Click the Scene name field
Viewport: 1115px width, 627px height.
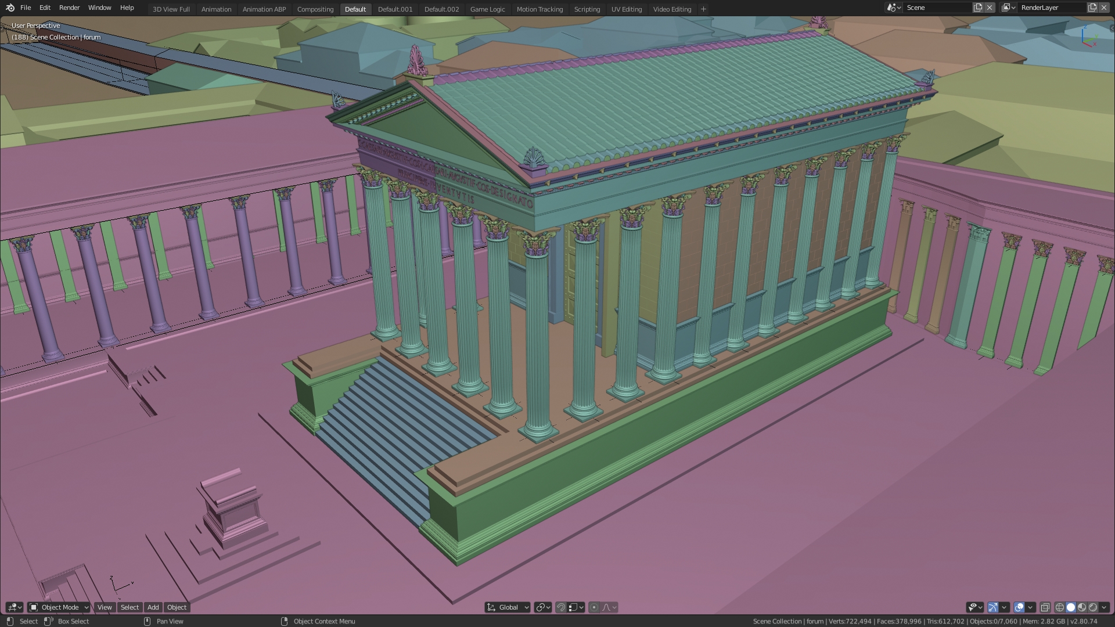936,8
